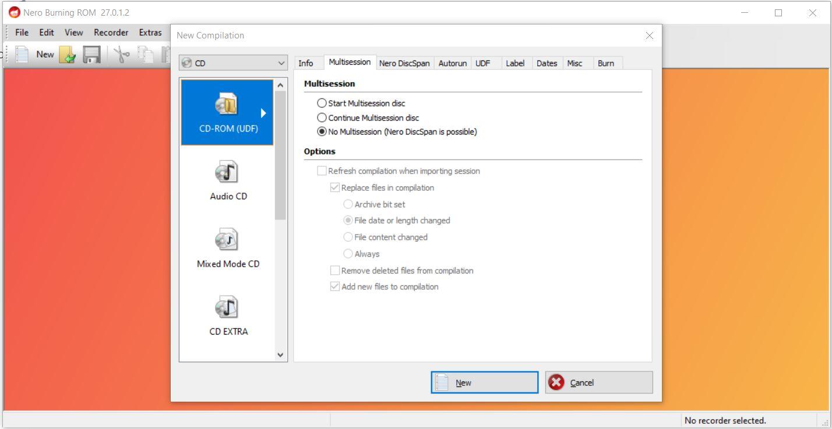Click the Cut scissors toolbar icon
832x429 pixels.
pos(122,55)
